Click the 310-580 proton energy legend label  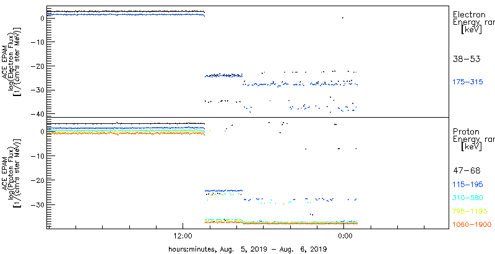(x=468, y=198)
